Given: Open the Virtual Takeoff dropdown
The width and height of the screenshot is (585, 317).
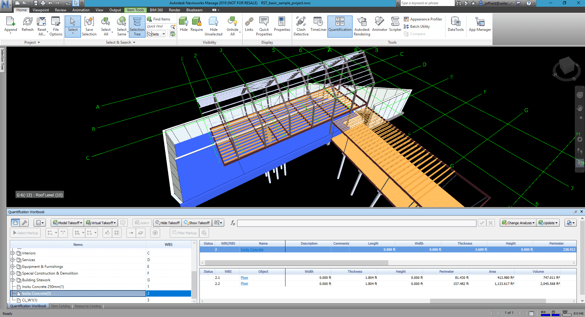Looking at the screenshot, I should pos(101,223).
